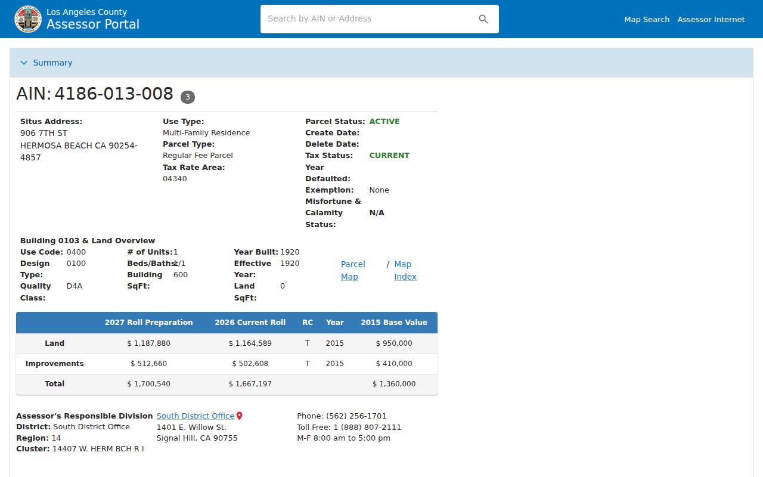Click the Summary header label
This screenshot has width=763, height=477.
coord(52,63)
